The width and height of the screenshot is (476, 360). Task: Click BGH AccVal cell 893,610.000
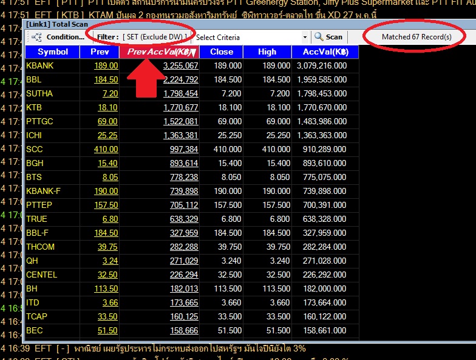pos(324,164)
